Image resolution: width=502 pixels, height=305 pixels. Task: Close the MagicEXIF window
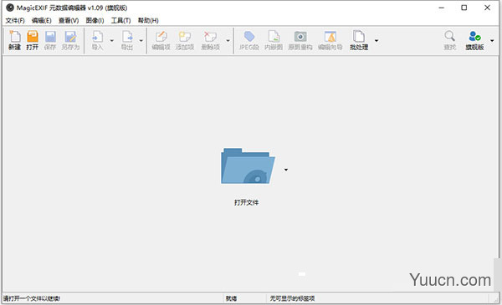coord(487,8)
